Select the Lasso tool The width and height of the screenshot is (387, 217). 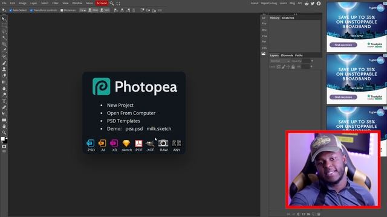point(4,31)
